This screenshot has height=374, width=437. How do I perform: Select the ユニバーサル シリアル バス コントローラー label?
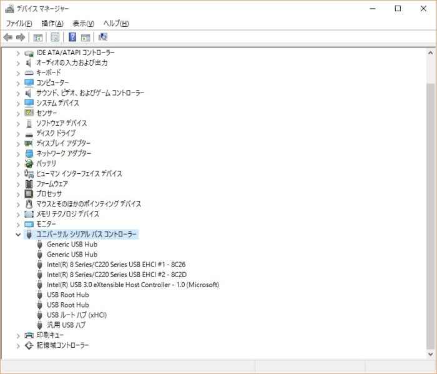[x=86, y=235]
